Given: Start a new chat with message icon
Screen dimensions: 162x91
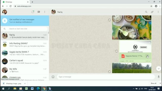Looking at the screenshot, I should tap(39, 12).
